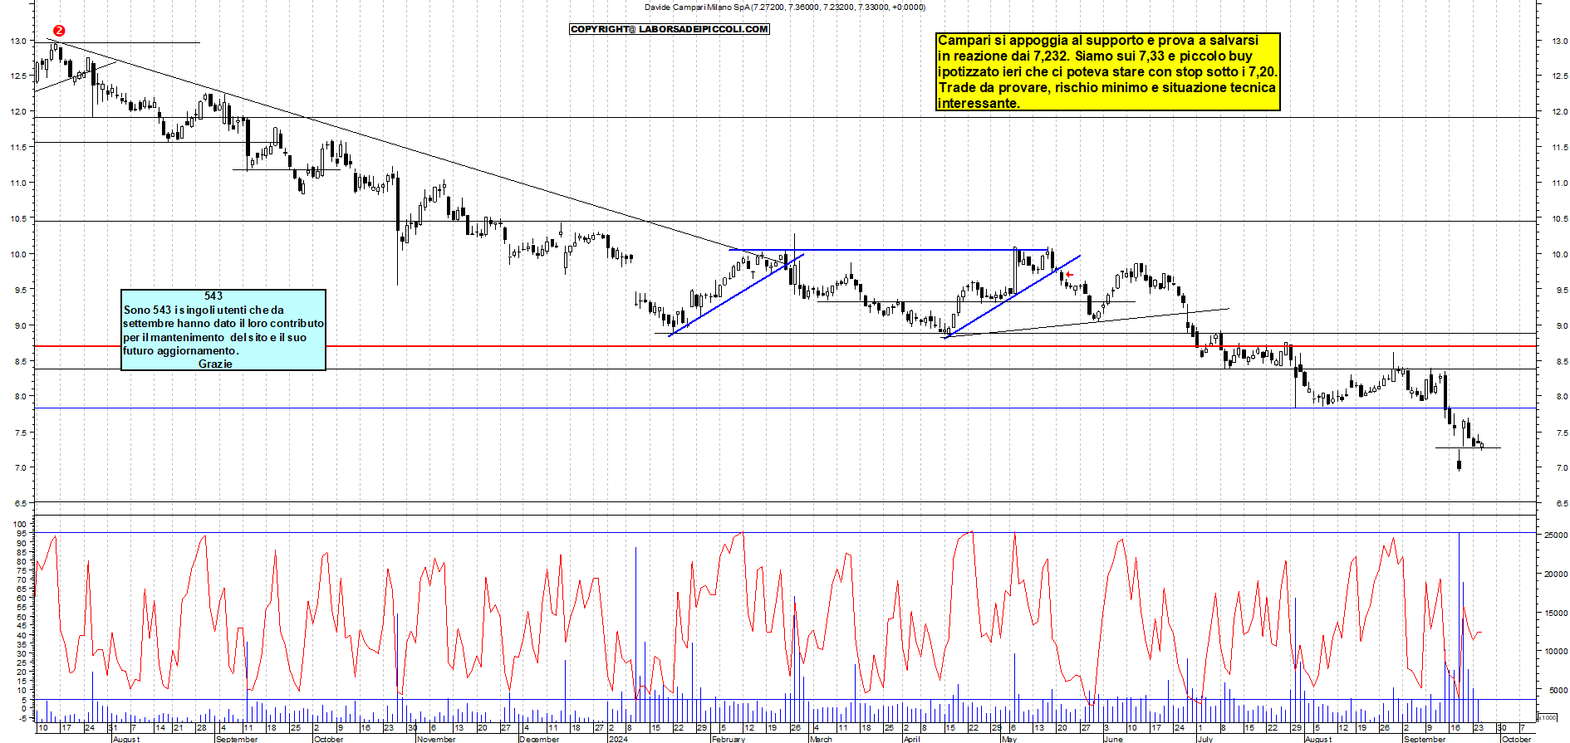Image resolution: width=1570 pixels, height=743 pixels.
Task: Click the COPYRIGHT@ LABORSADEIPICCOLI.COM label
Action: pos(670,29)
